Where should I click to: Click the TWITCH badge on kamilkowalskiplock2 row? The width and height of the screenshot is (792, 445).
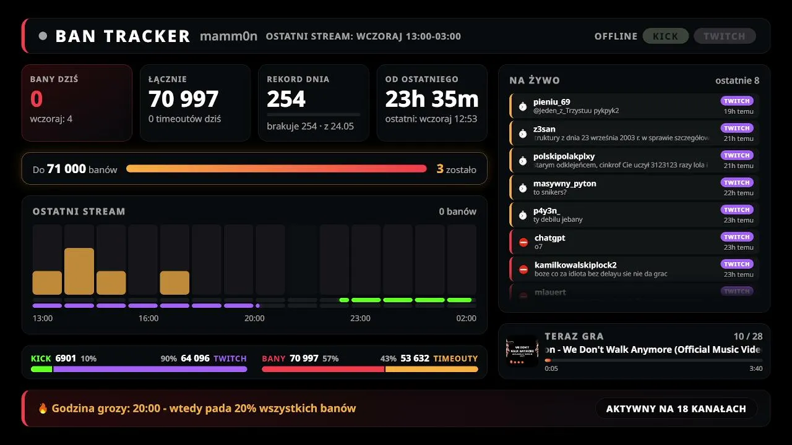tap(737, 264)
